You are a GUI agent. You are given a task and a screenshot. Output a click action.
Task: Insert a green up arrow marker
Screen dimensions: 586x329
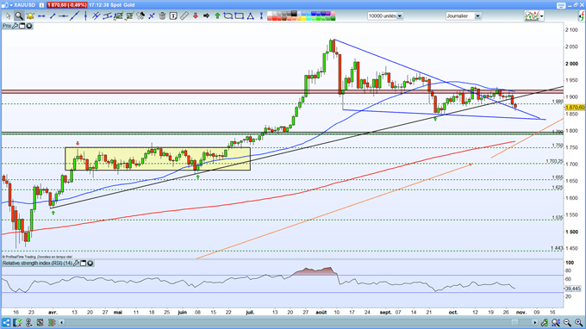tap(217, 16)
